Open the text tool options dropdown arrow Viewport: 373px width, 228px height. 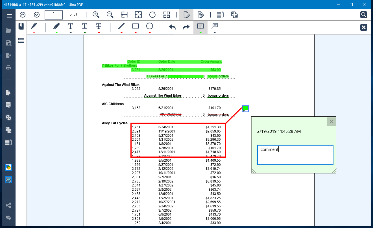71,32
